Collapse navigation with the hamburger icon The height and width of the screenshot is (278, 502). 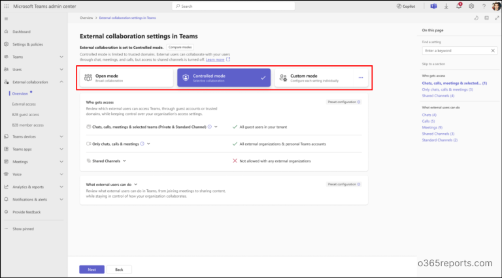pos(6,19)
